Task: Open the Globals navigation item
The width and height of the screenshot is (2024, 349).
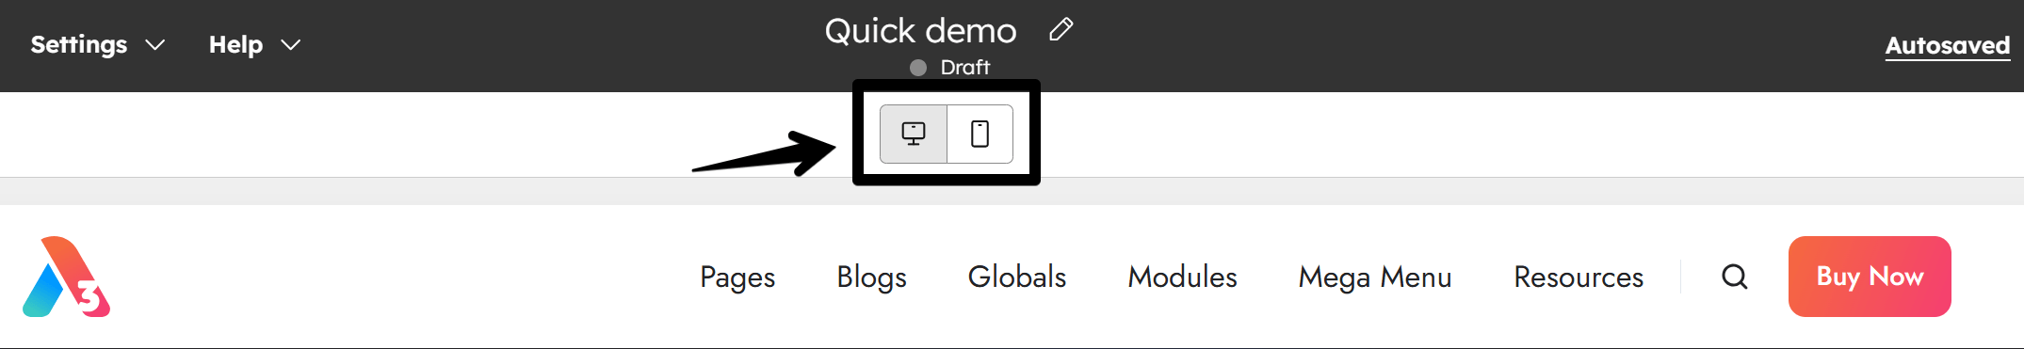Action: (x=1017, y=277)
